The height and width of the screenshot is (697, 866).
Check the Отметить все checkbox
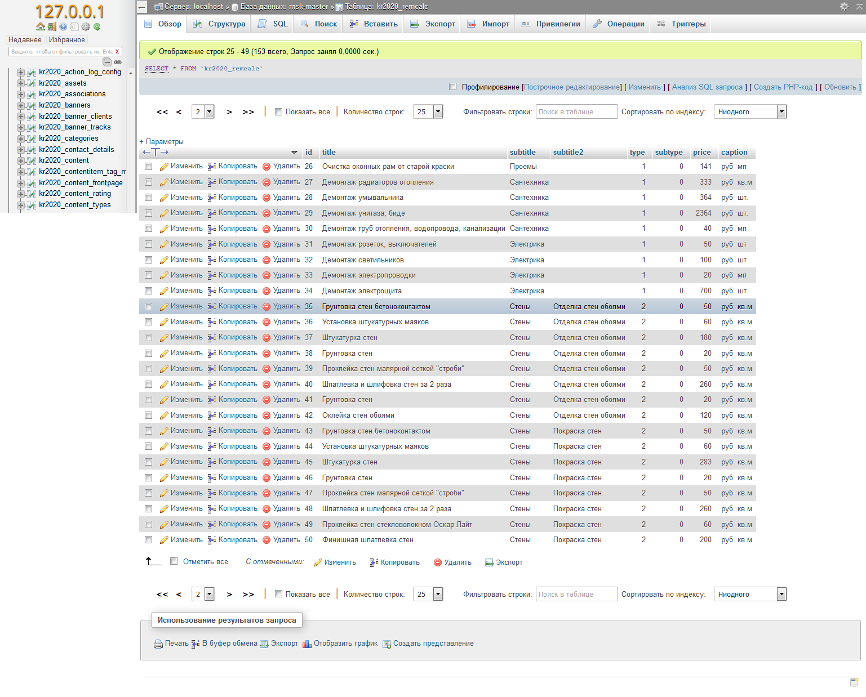174,561
